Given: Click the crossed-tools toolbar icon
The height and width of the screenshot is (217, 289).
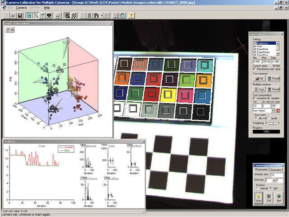Looking at the screenshot, I should pos(36,15).
